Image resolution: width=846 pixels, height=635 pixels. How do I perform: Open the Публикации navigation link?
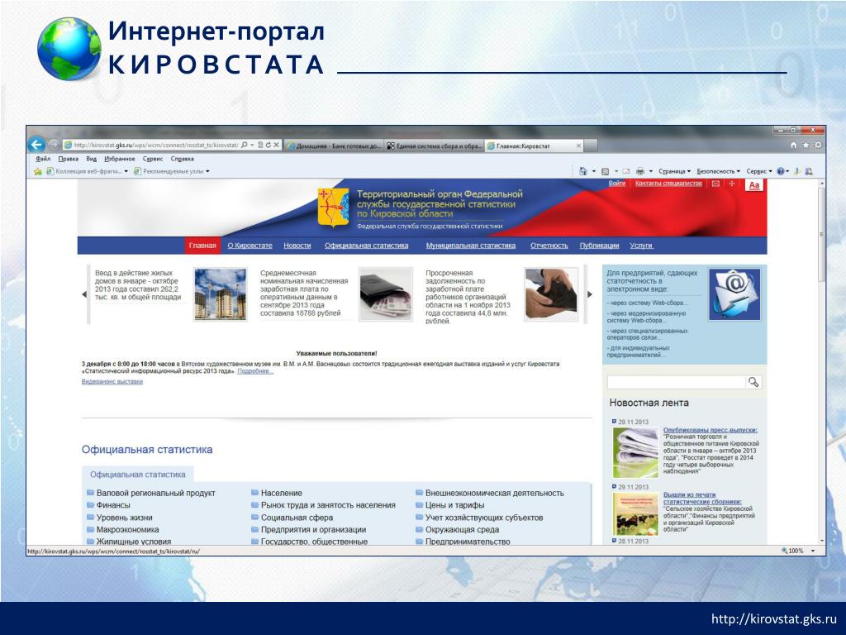599,245
